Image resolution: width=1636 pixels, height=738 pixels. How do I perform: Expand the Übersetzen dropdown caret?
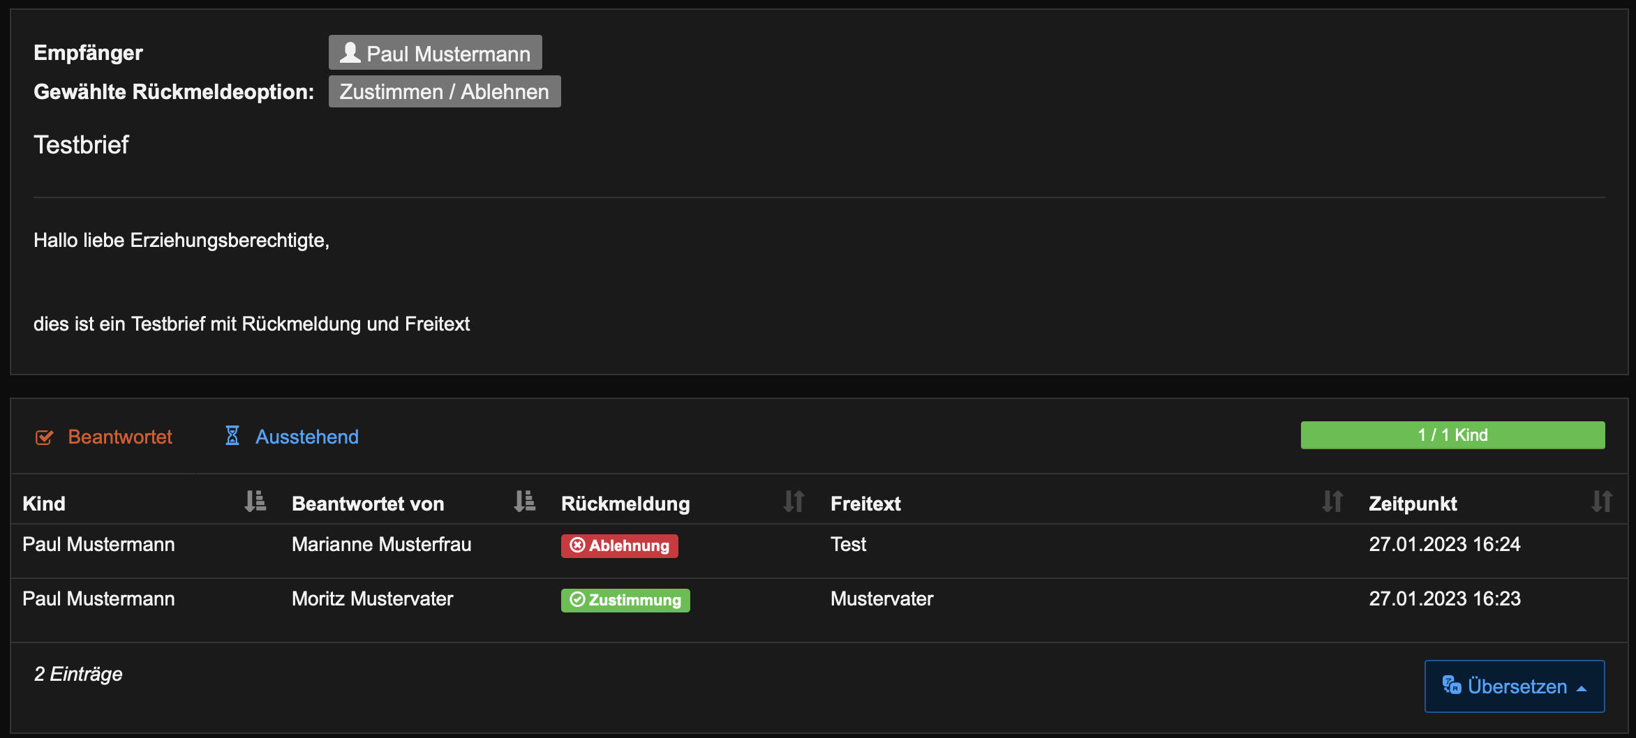pyautogui.click(x=1582, y=688)
